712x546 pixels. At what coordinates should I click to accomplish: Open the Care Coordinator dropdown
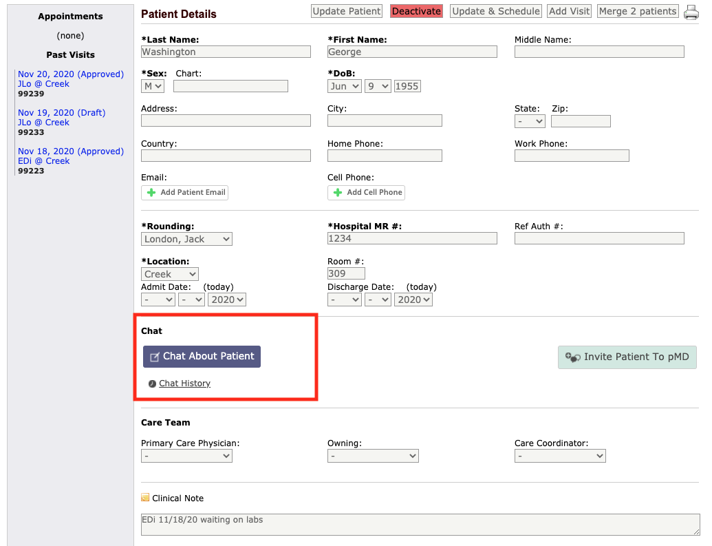click(x=559, y=455)
